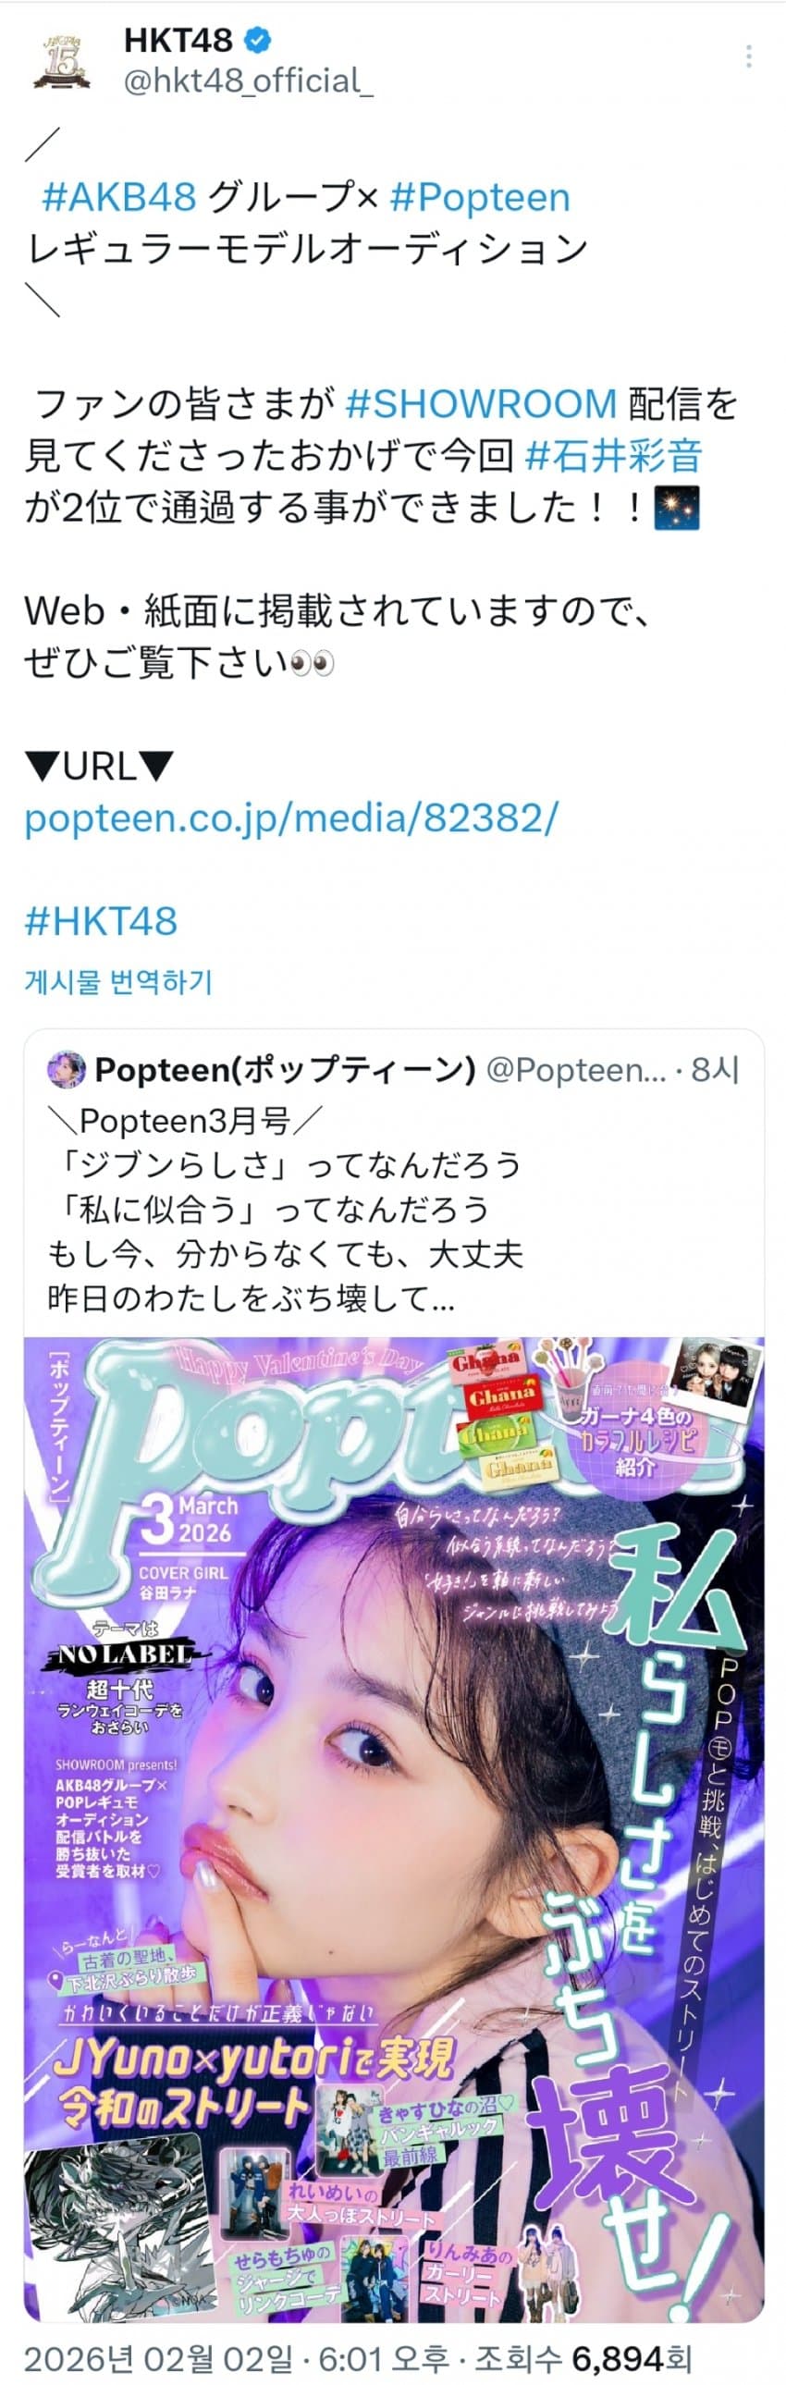Open the #HKT48 hashtag at post bottom
The image size is (786, 2385).
coord(101,921)
